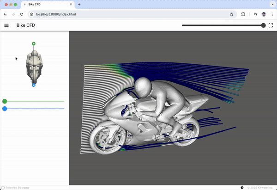The image size is (277, 190).
Task: Click the green slider handle
Action: [x=5, y=101]
